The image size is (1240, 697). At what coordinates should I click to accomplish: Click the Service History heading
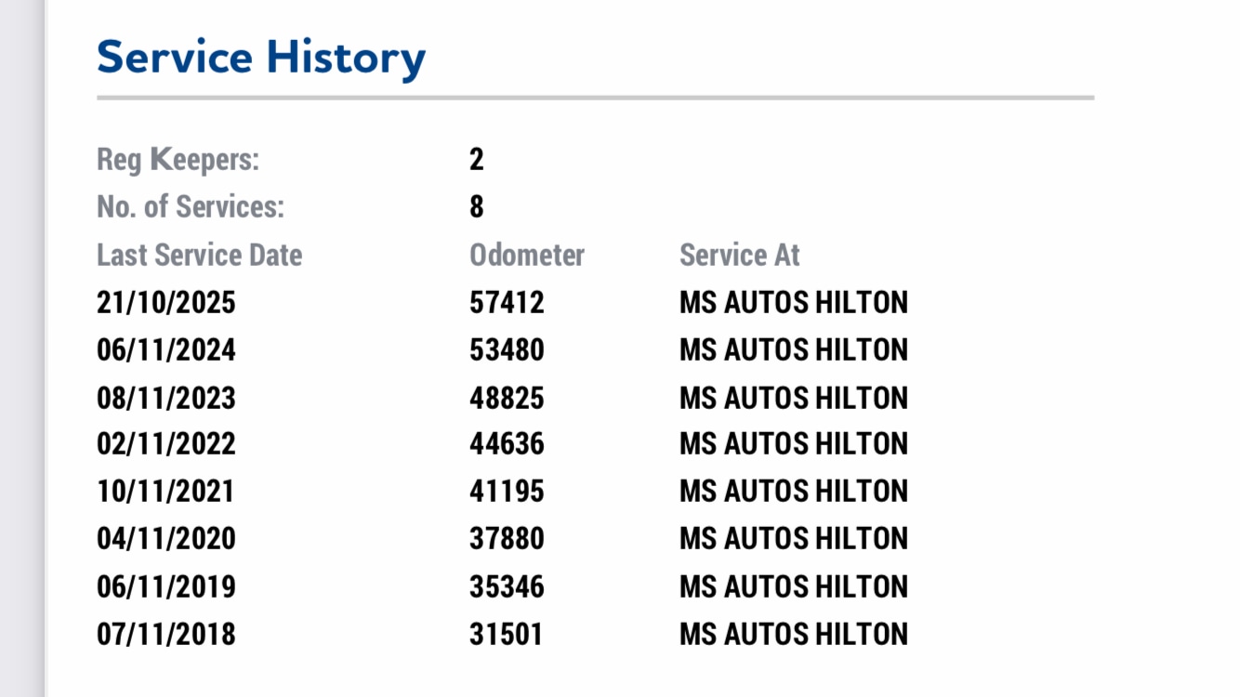(261, 58)
